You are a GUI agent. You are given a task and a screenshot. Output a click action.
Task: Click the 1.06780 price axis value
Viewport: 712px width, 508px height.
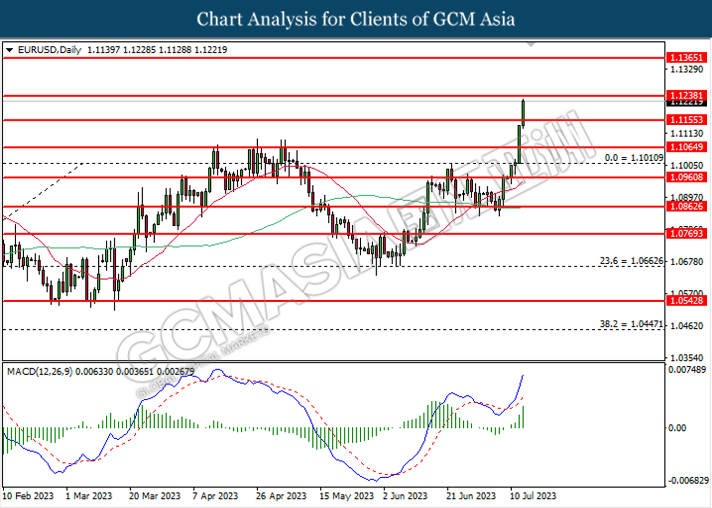point(686,261)
